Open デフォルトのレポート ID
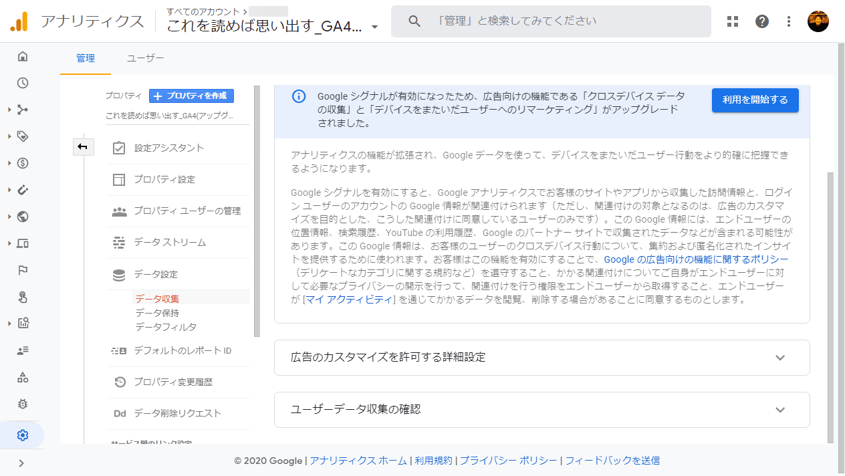845x476 pixels. pos(178,350)
